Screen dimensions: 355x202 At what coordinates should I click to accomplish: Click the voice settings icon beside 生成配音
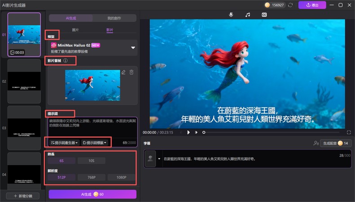[x=316, y=143]
